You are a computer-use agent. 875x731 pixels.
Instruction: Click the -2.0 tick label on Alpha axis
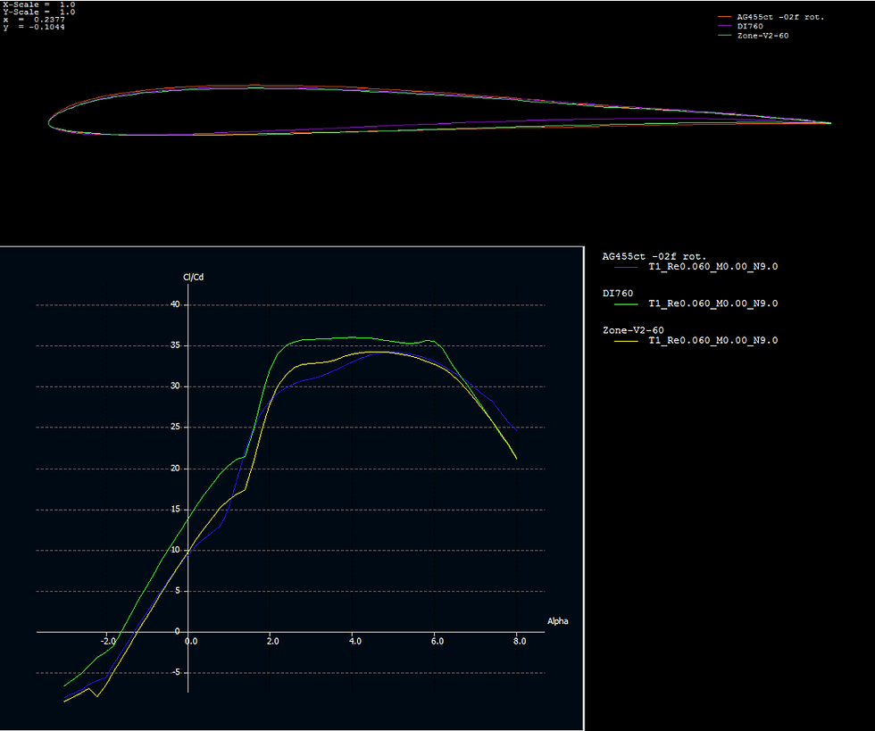(x=108, y=641)
